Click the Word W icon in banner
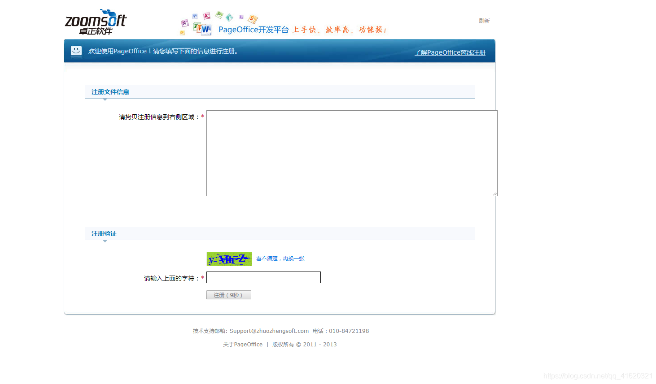This screenshot has height=384, width=656. tap(206, 30)
